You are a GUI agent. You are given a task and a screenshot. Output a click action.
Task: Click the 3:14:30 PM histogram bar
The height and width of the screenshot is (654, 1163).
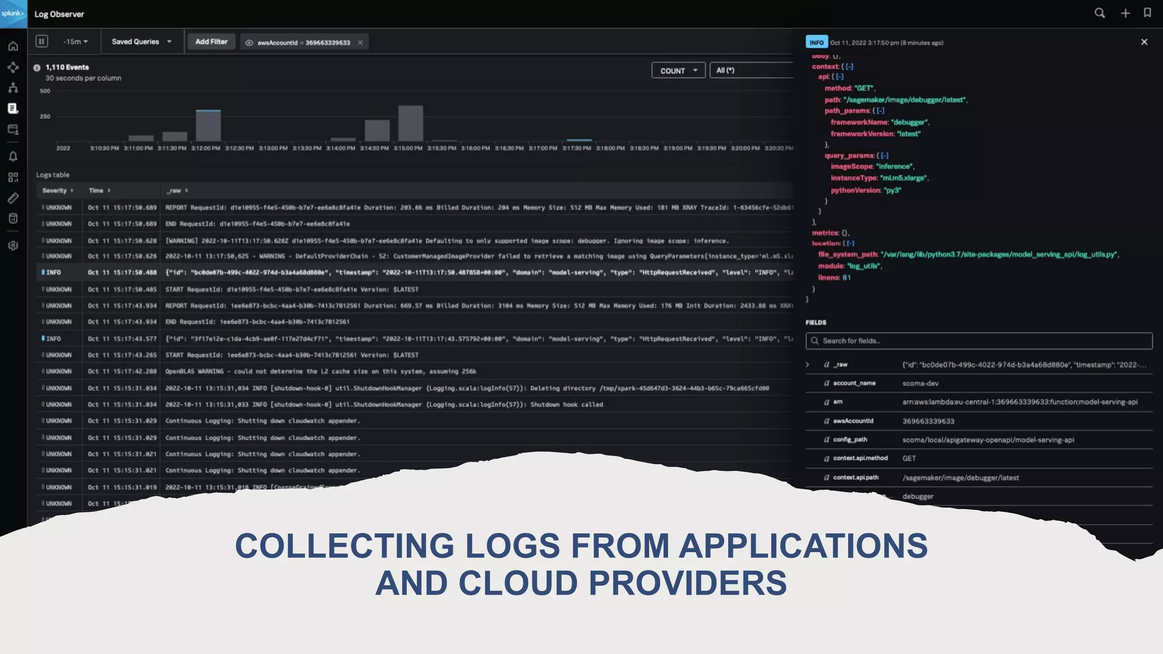(x=377, y=131)
